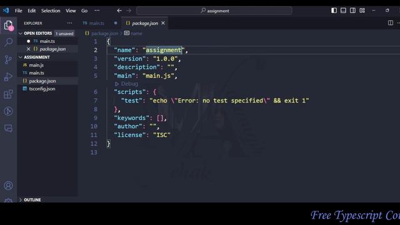Image resolution: width=400 pixels, height=225 pixels.
Task: Click line number 13 in the gutter
Action: click(94, 152)
